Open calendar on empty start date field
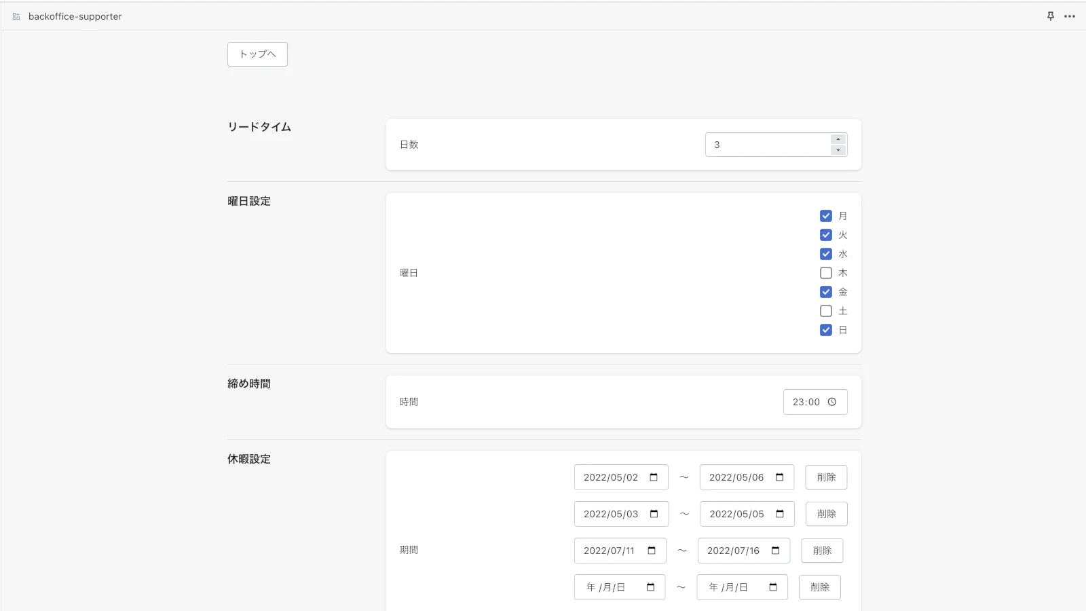 pos(650,587)
